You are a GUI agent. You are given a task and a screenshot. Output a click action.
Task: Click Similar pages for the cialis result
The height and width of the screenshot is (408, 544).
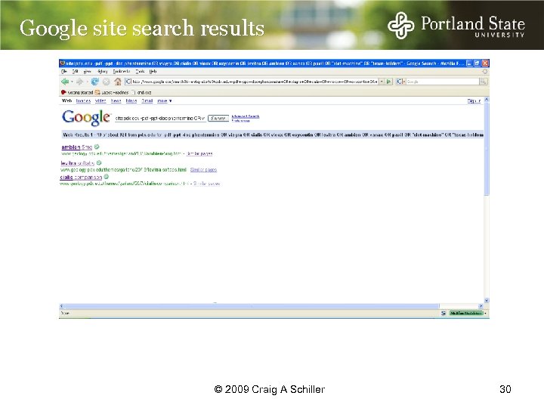(206, 184)
